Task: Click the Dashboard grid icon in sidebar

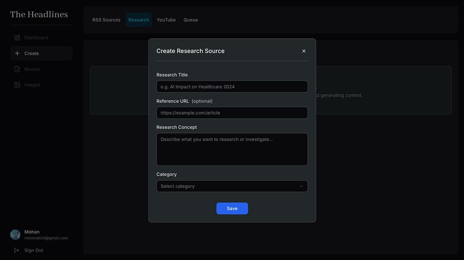Action: (17, 38)
